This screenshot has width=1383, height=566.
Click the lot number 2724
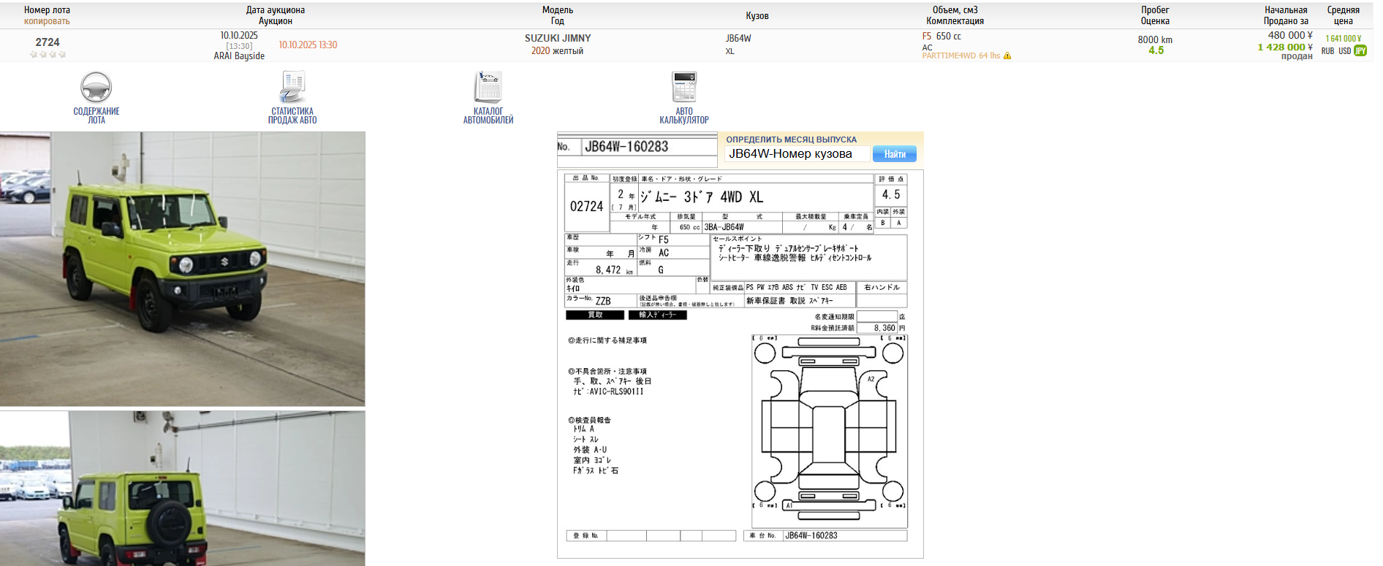coord(48,42)
